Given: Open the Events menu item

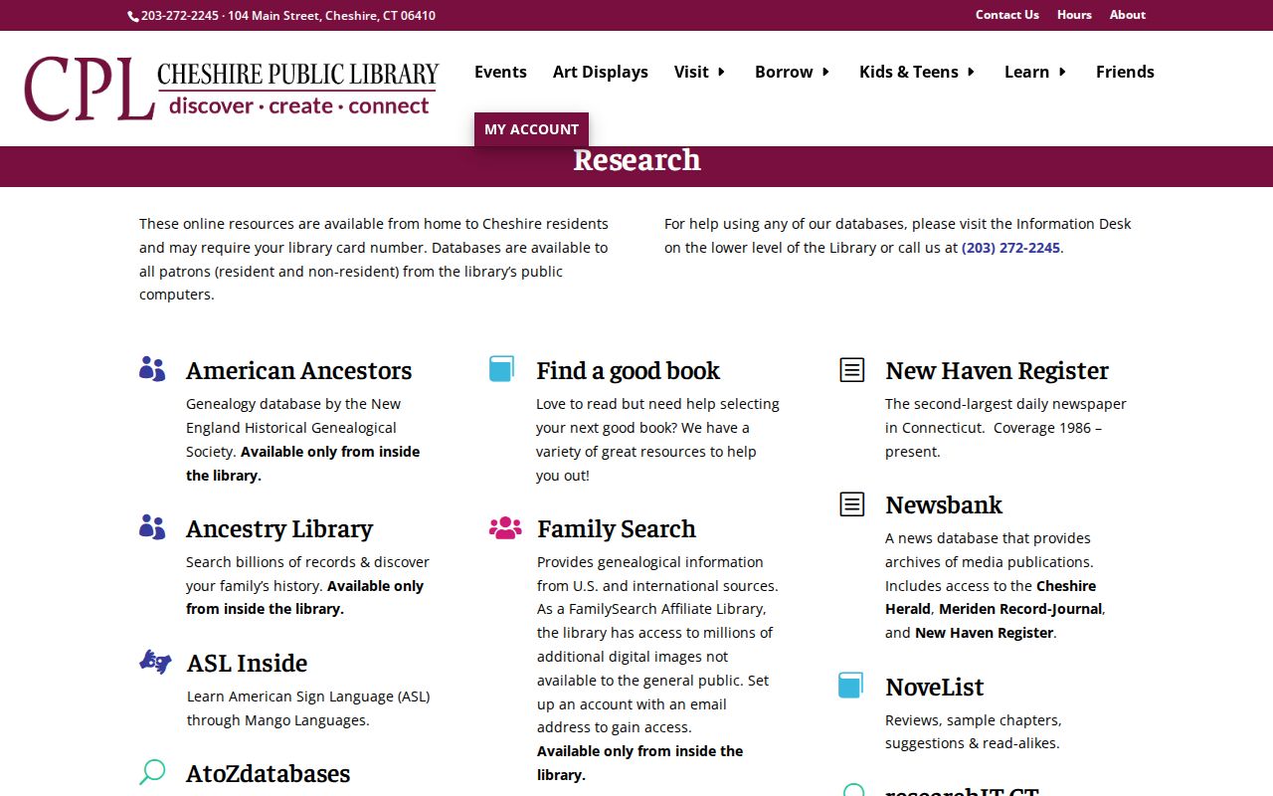Looking at the screenshot, I should (500, 72).
